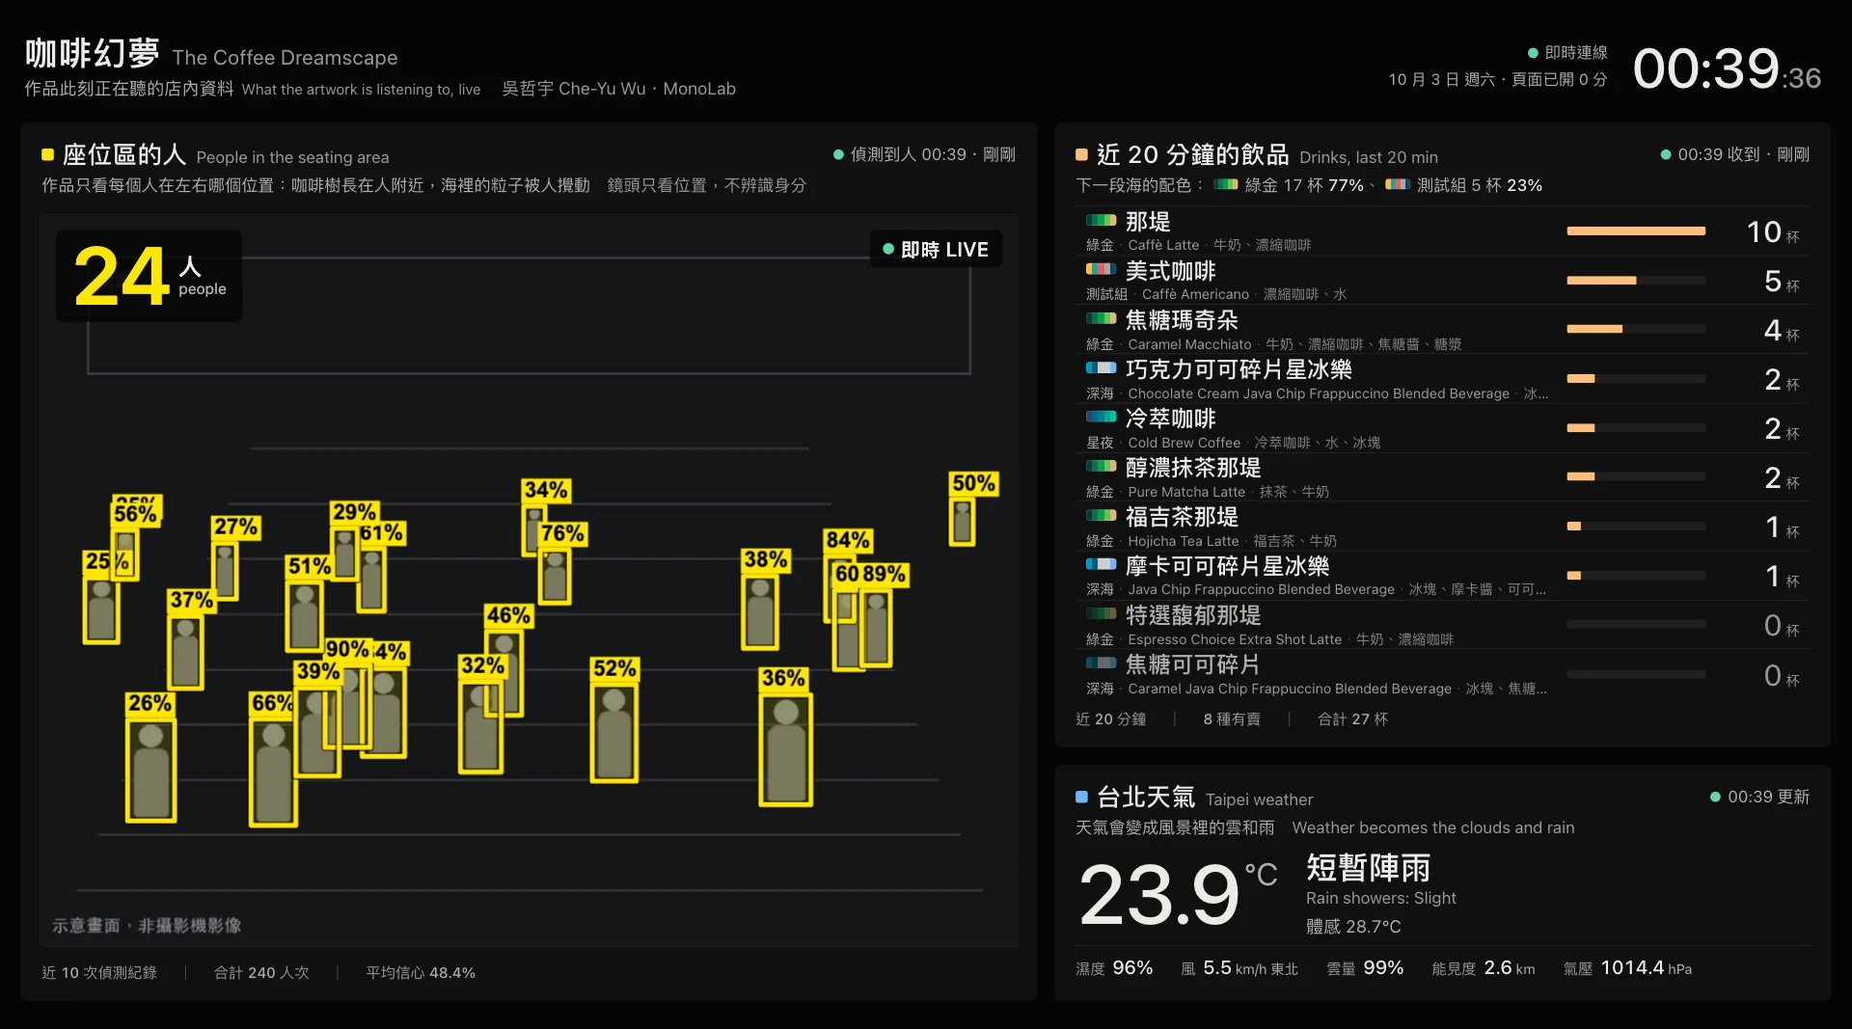Select the 美式咖啡 drink color chip
1852x1029 pixels.
[1101, 269]
